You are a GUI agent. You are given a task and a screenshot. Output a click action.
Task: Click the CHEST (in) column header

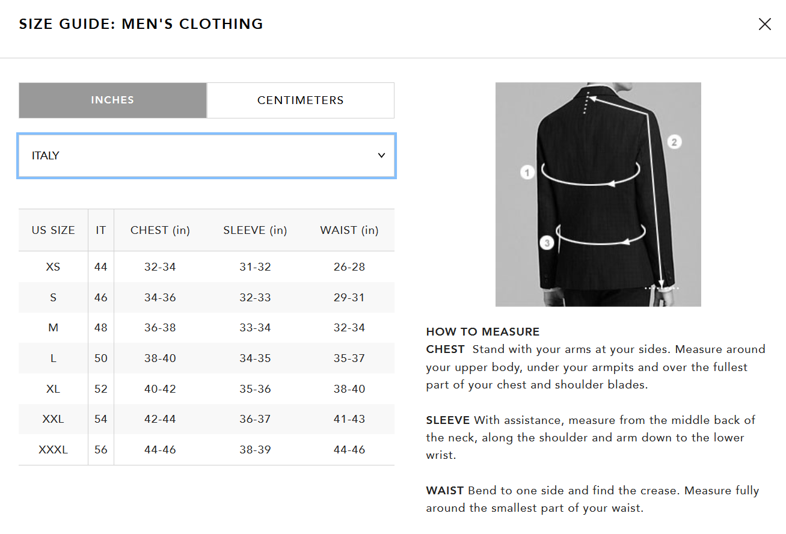tap(160, 230)
